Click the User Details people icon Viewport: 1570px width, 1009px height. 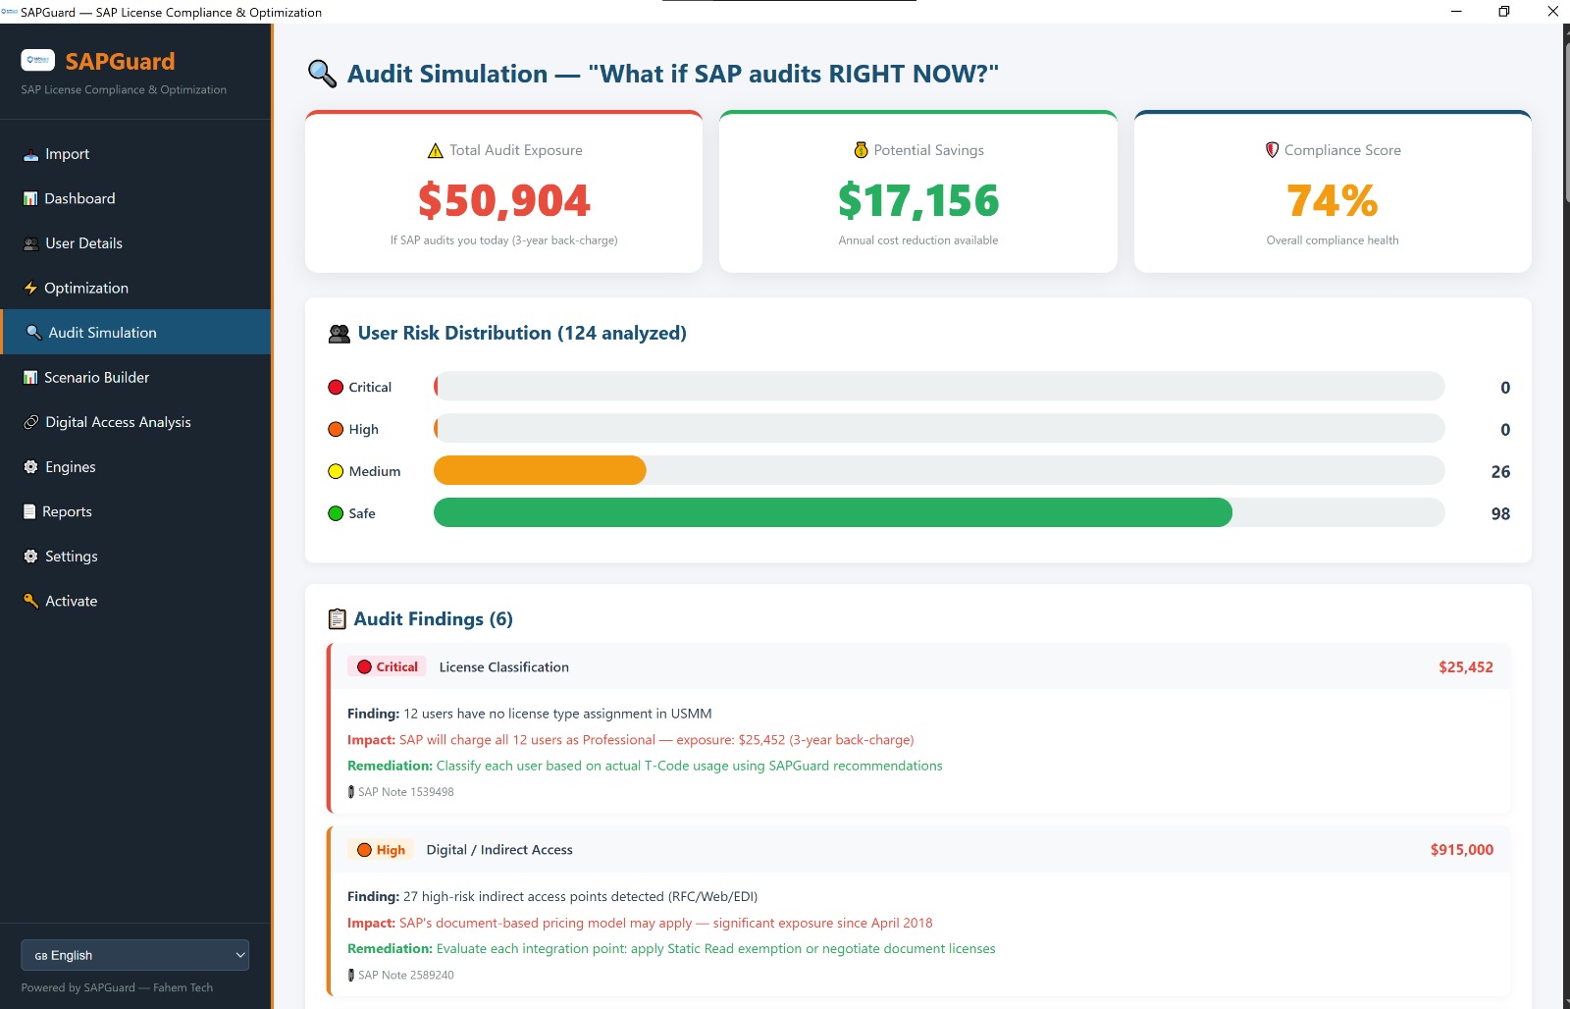pyautogui.click(x=31, y=243)
